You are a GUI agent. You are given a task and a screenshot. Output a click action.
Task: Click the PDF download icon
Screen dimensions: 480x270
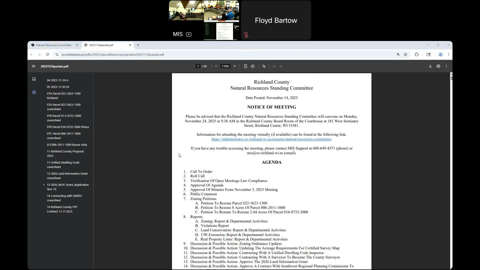tap(430, 66)
